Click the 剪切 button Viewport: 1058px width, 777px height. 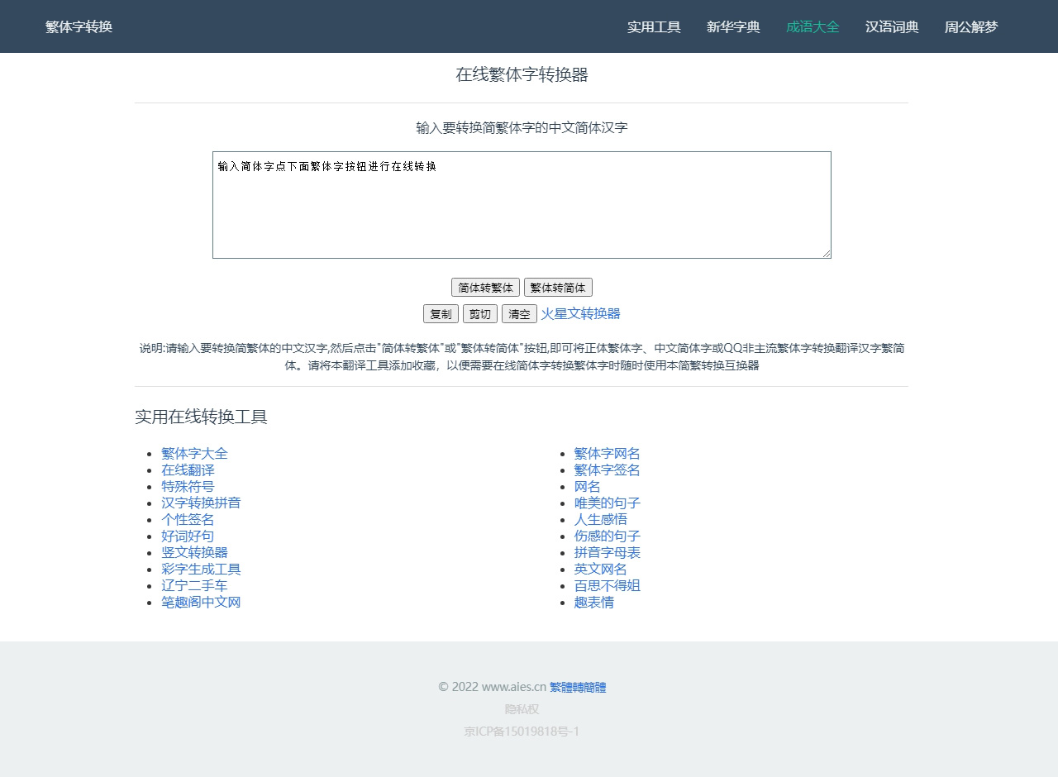click(x=480, y=314)
